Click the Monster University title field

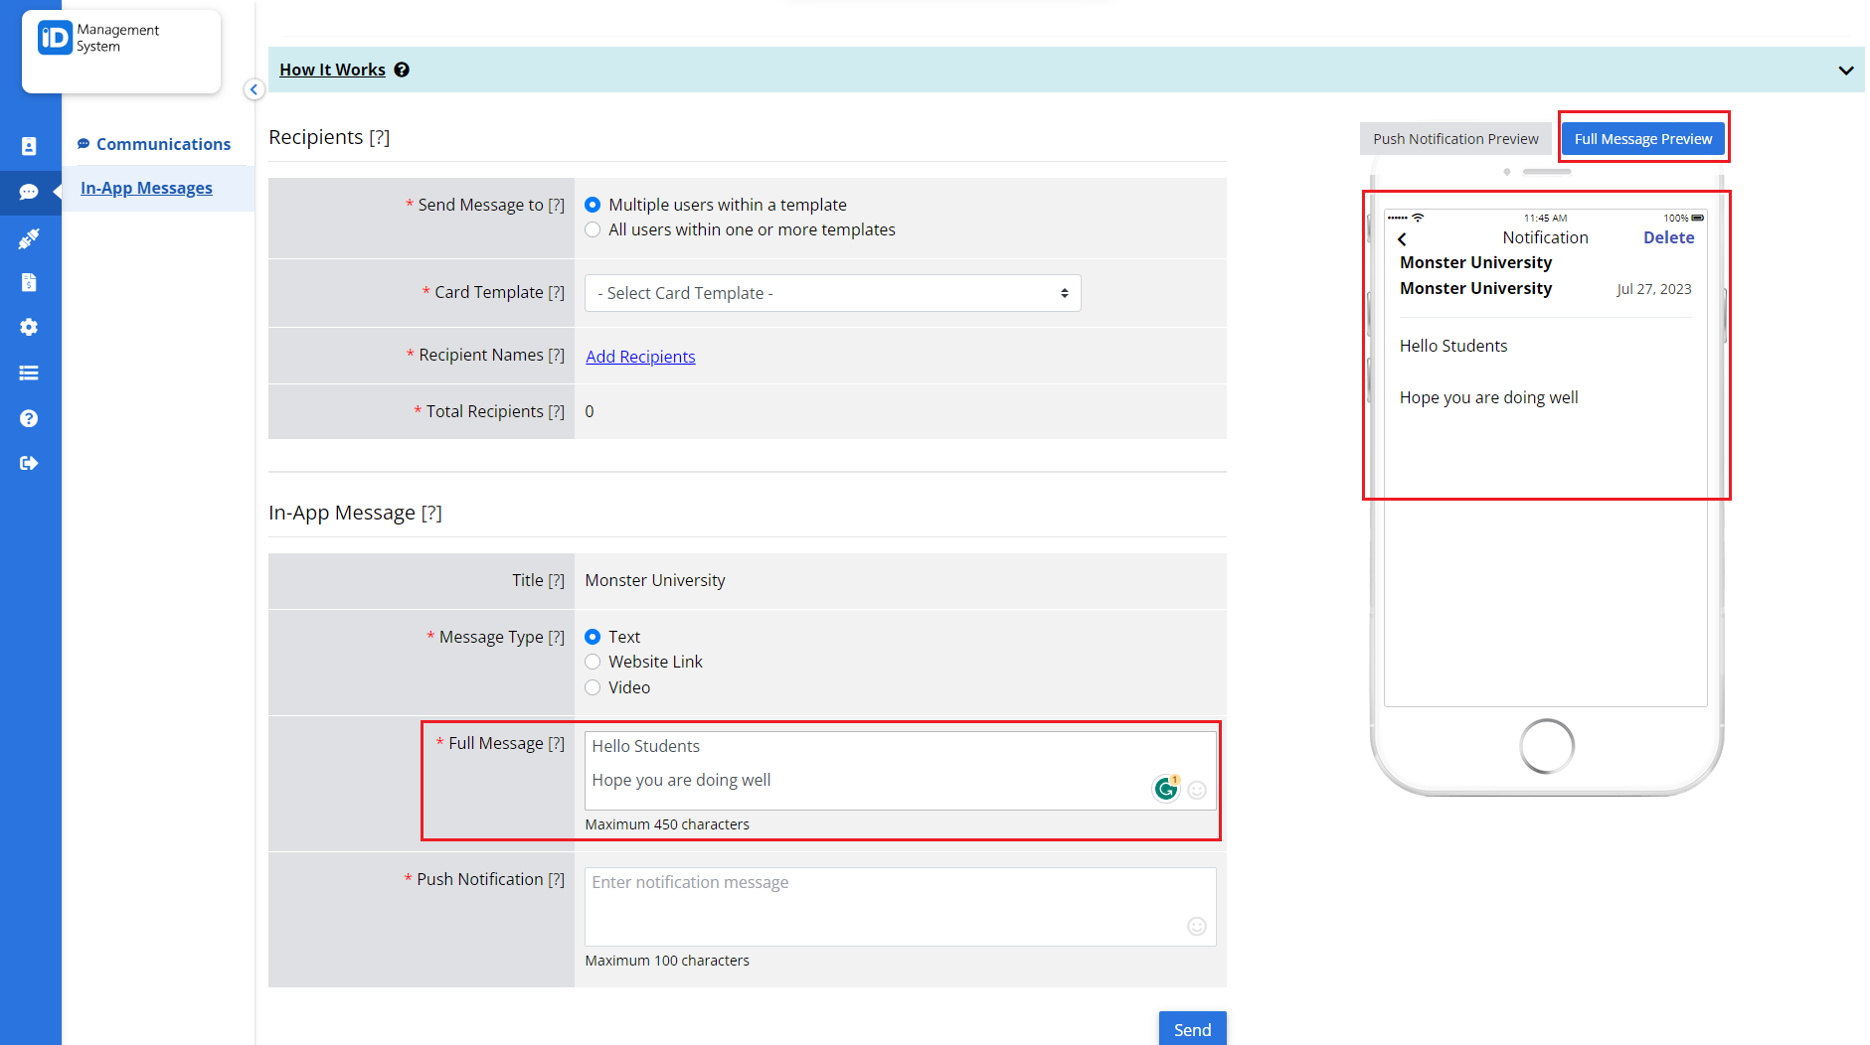[x=655, y=580]
